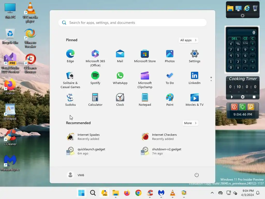Screen dimensions: 265x199
Task: Open taskbar clock 9:04 PM
Action: pos(247,193)
